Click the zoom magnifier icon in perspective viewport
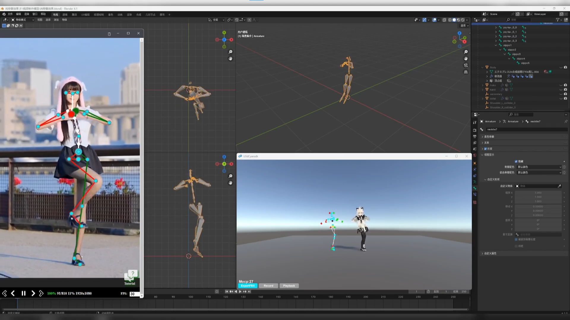570x320 pixels. [466, 52]
